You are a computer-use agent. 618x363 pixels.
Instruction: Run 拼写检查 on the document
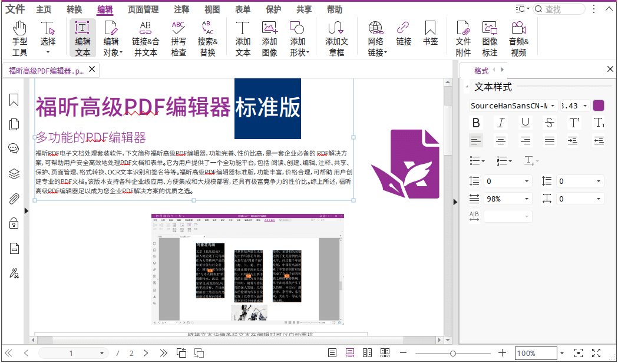pos(178,37)
